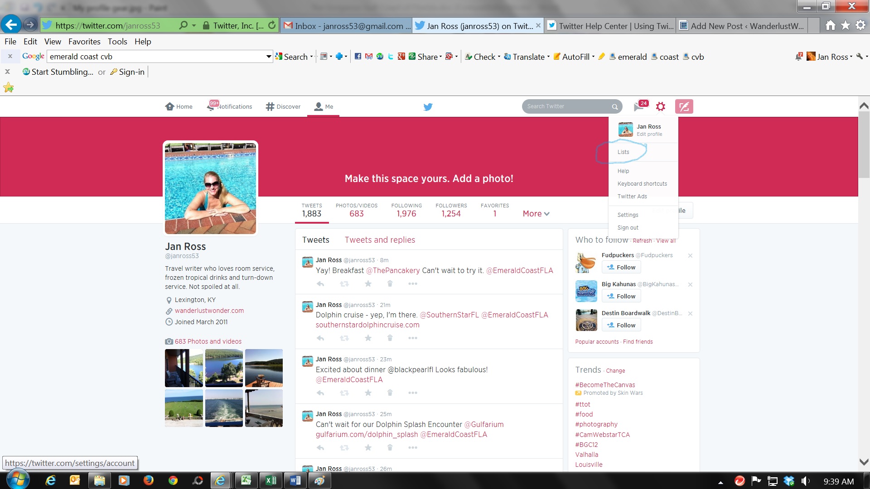Image resolution: width=870 pixels, height=489 pixels.
Task: Switch to Tweets and replies tab
Action: [x=380, y=240]
